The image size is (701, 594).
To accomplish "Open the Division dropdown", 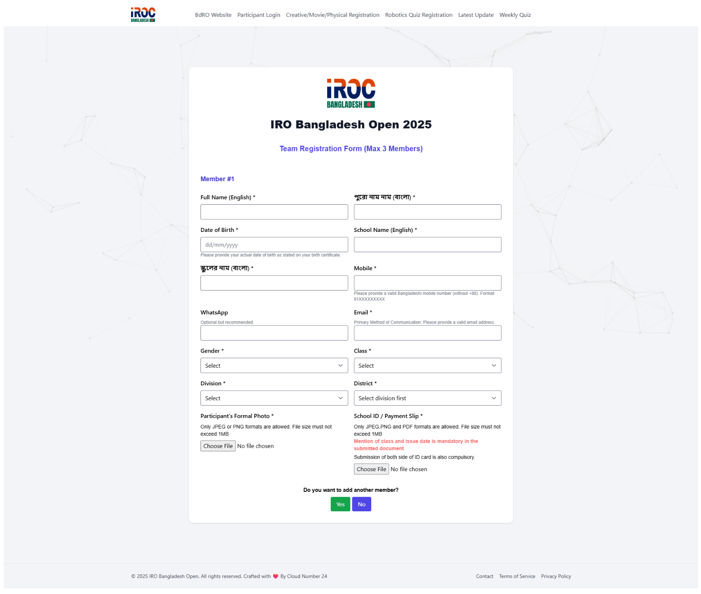I will 274,398.
